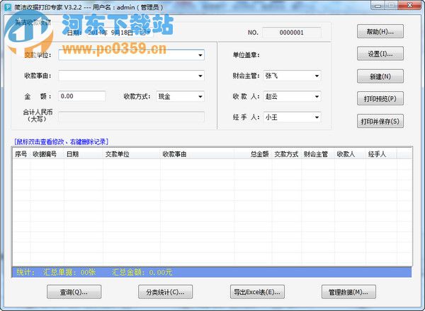Viewport: 425px width, 311px height.
Task: Click the 日期 table column header
Action: [83, 154]
